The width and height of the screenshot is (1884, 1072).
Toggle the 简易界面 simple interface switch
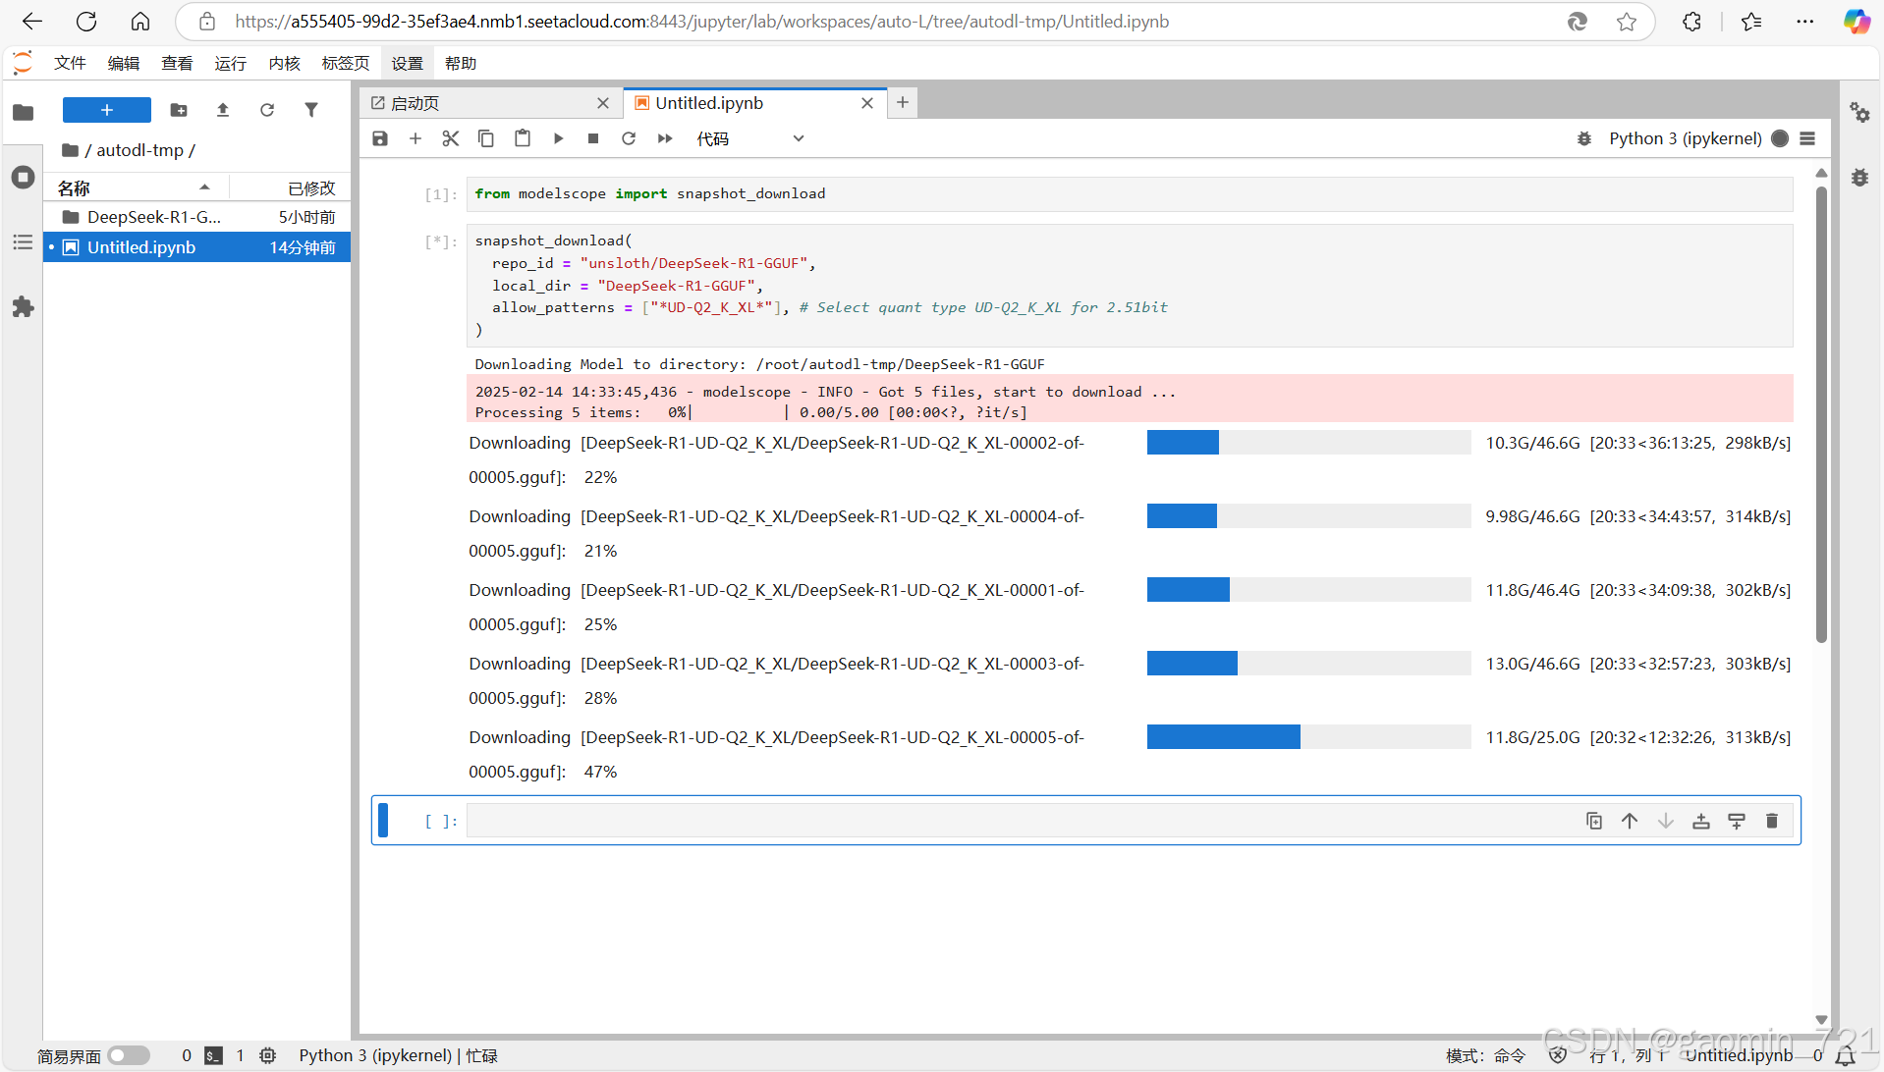129,1055
